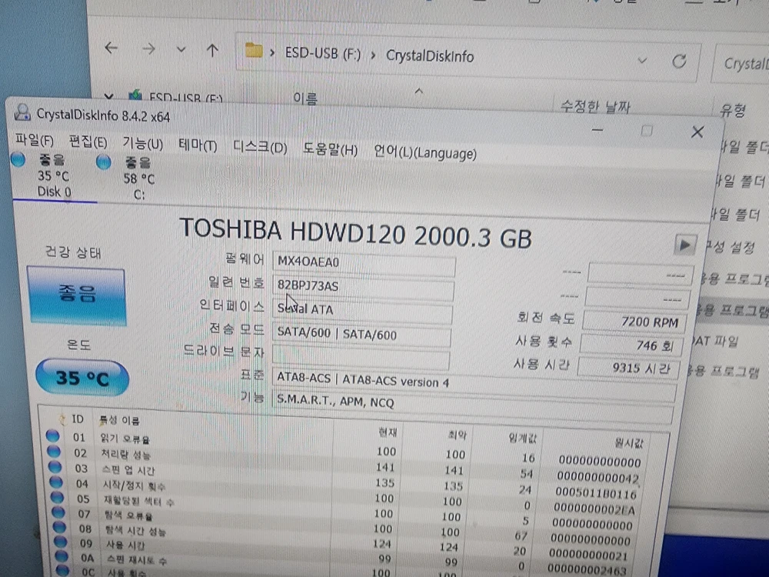The image size is (769, 577).
Task: Go up one folder level in Explorer
Action: coord(212,50)
